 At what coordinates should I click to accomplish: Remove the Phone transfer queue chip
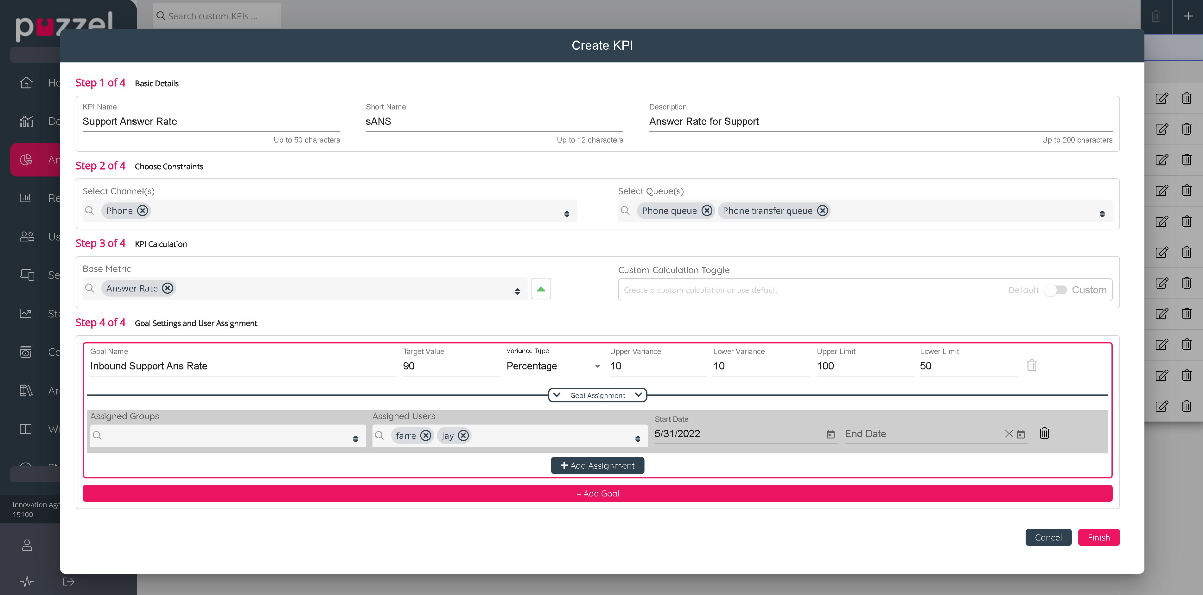[x=822, y=211]
